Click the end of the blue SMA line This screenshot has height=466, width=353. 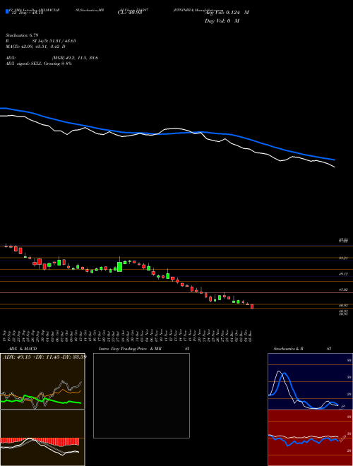coord(334,160)
